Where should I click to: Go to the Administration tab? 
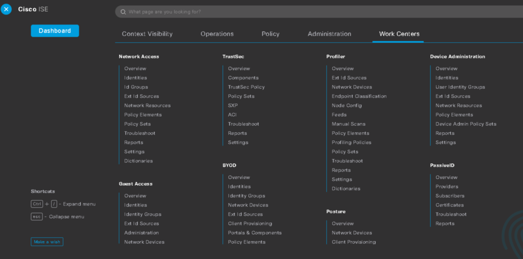click(x=329, y=34)
